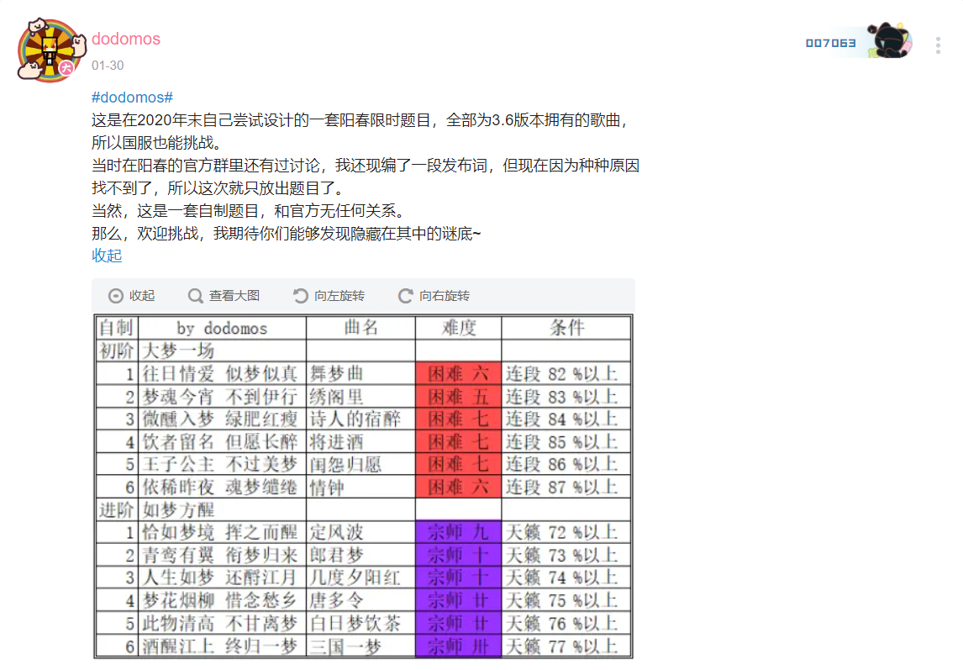Viewport: 963px width, 670px height.
Task: Click the 唐多令 song cell
Action: point(360,600)
